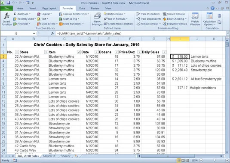Viewport: 230px width, 163px height.
Task: Open Math & Trig functions
Action: (69, 19)
